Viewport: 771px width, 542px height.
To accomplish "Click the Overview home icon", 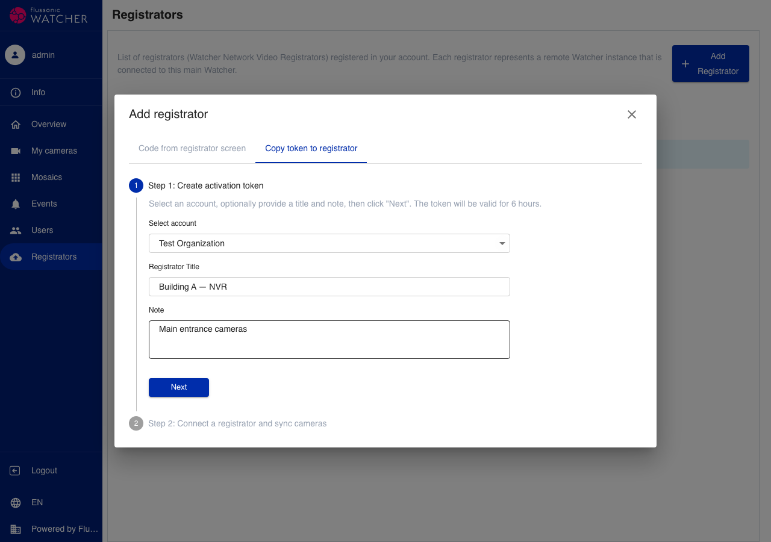I will pos(16,125).
